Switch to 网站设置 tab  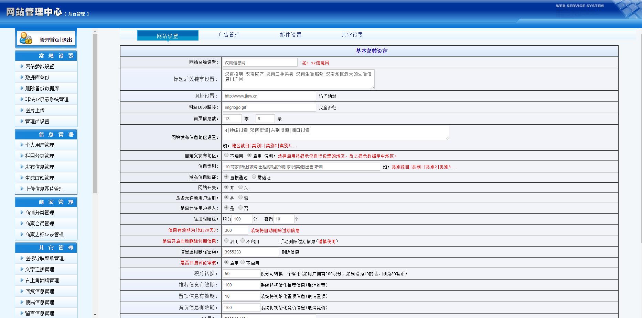coord(168,36)
